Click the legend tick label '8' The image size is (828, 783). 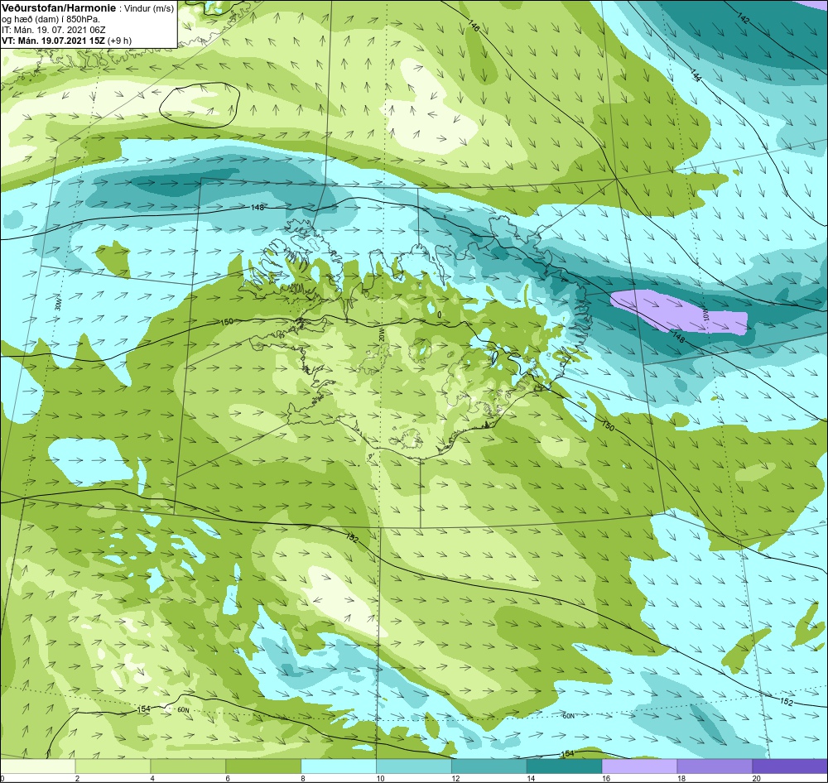(x=303, y=778)
